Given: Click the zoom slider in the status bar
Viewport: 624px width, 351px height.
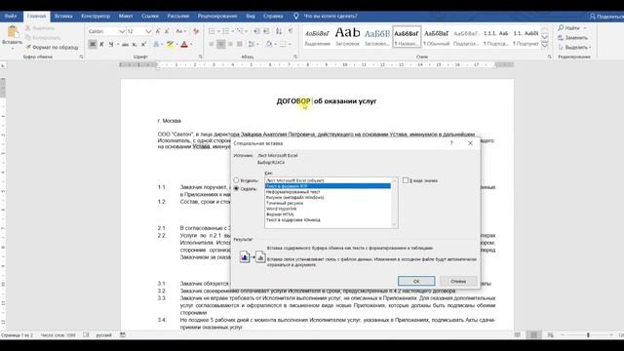Looking at the screenshot, I should (x=588, y=335).
